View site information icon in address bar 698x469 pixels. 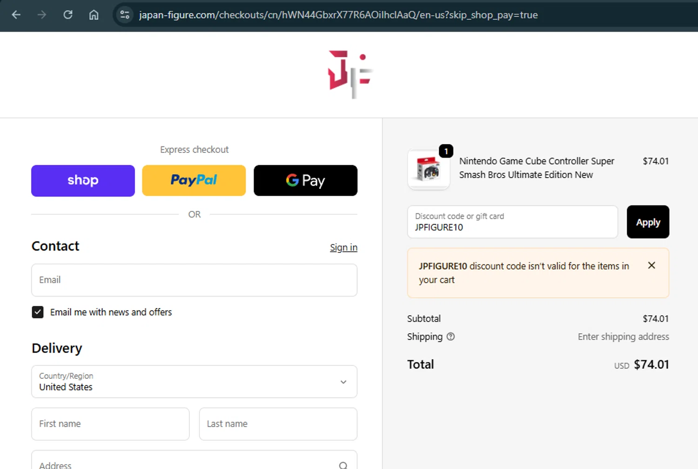125,15
